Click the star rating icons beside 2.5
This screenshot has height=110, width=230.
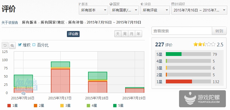pyautogui.click(x=204, y=44)
